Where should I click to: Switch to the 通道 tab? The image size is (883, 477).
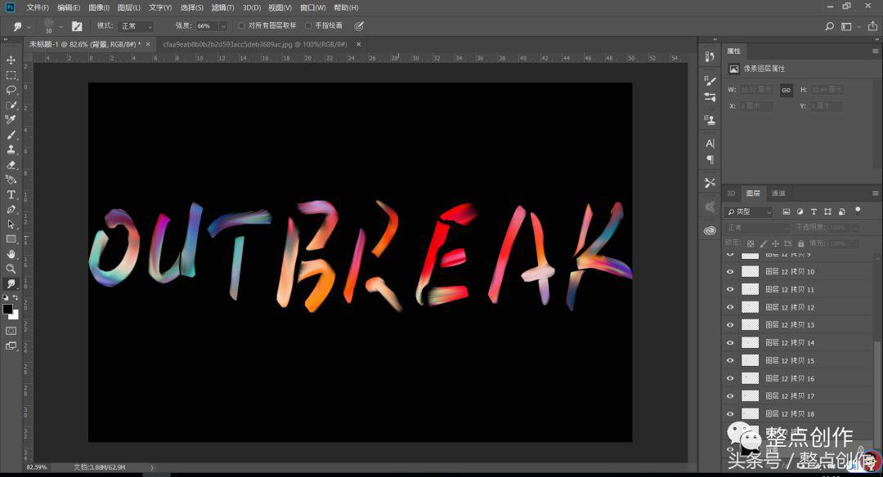click(x=778, y=194)
